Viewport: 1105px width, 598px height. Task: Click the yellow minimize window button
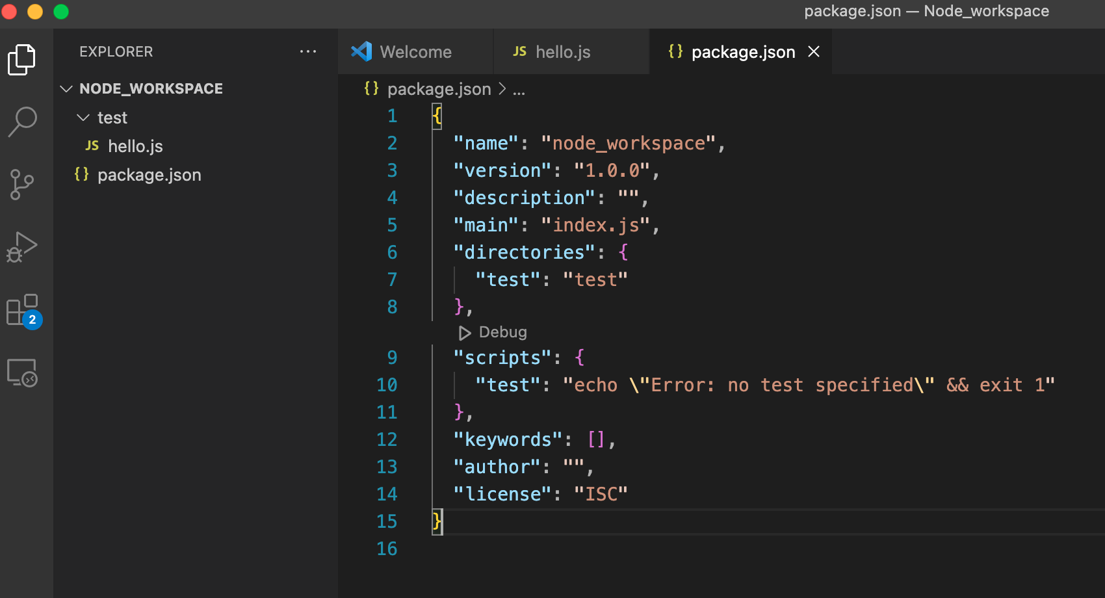35,12
